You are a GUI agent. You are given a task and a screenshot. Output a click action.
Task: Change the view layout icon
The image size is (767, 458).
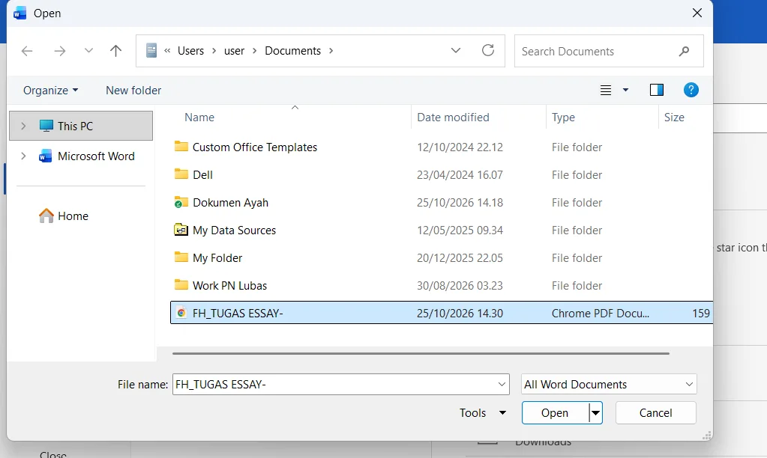tap(606, 91)
